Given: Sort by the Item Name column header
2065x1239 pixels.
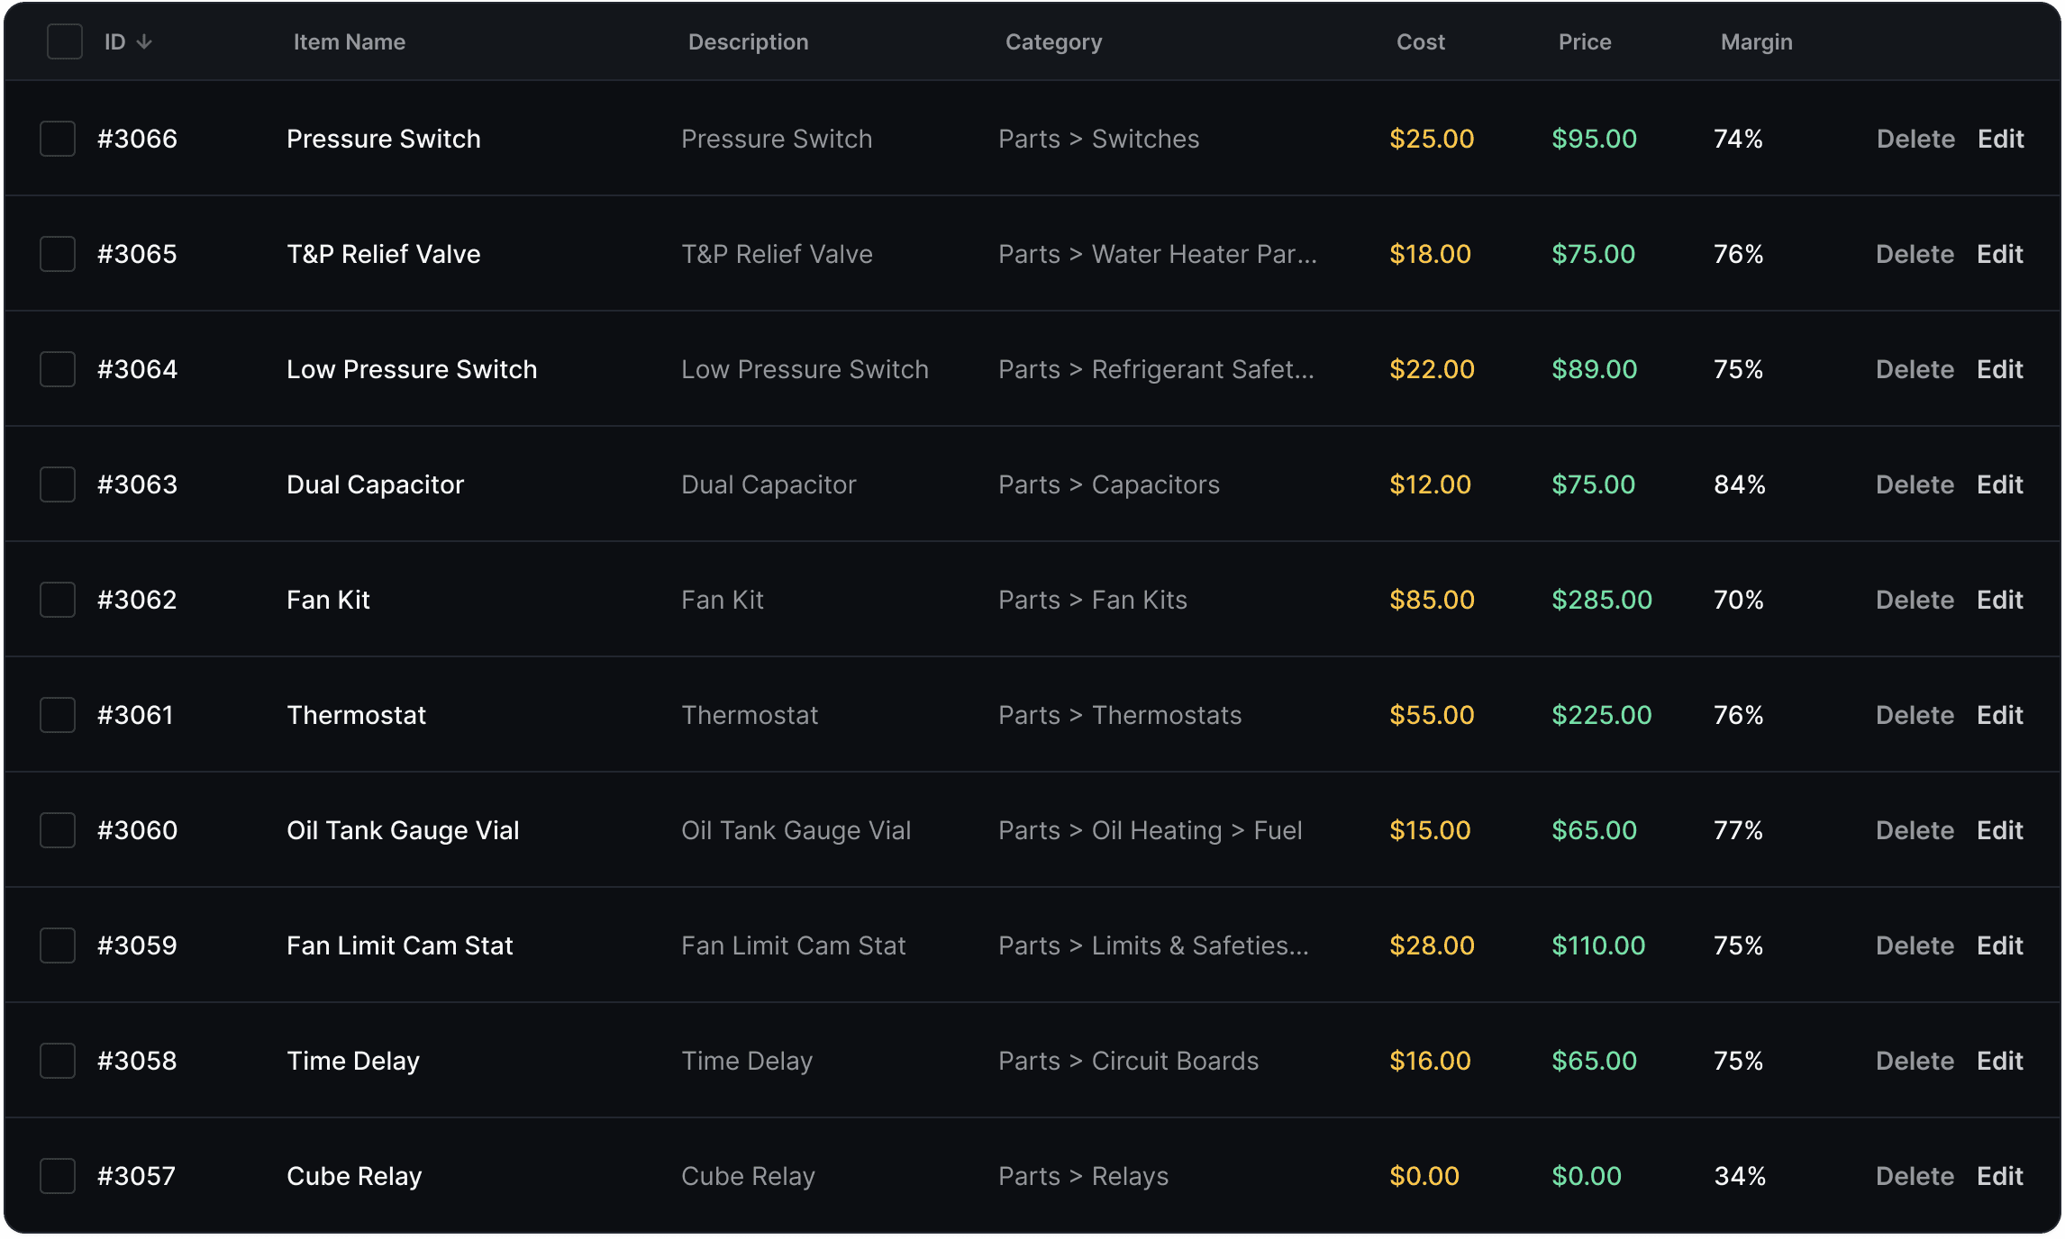Looking at the screenshot, I should 350,41.
